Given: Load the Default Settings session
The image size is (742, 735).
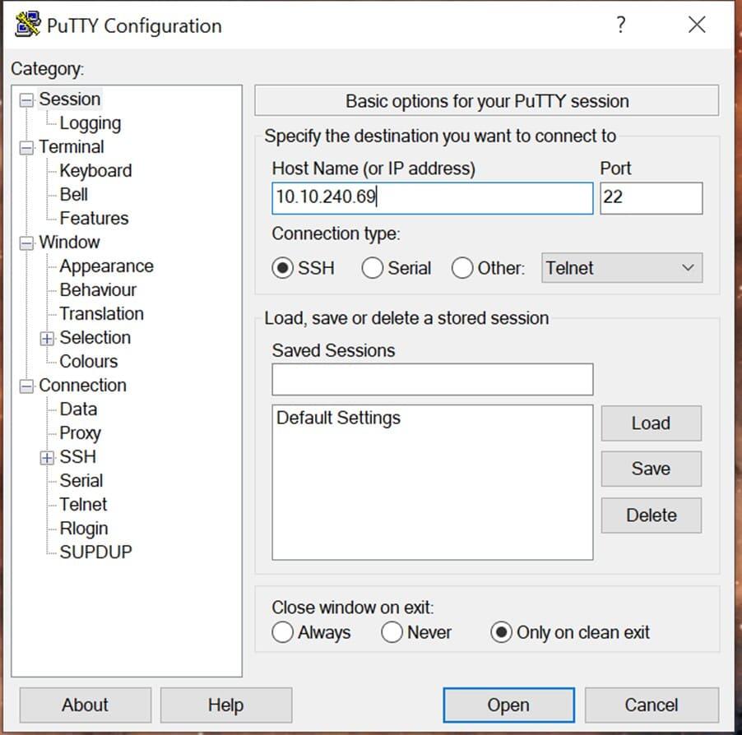Looking at the screenshot, I should (651, 423).
